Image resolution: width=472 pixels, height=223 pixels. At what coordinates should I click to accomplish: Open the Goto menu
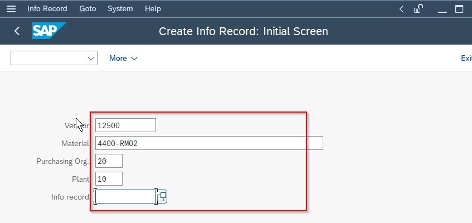(87, 9)
